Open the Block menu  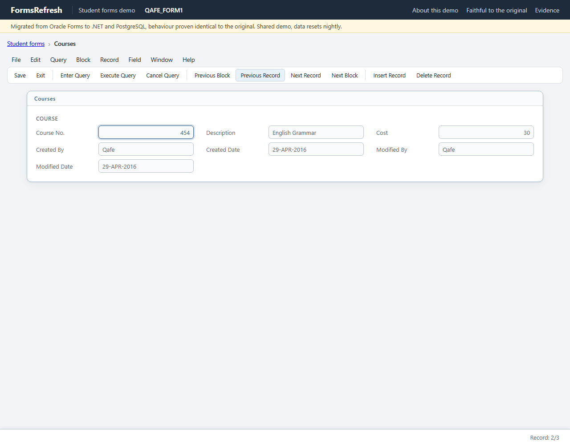click(x=83, y=60)
